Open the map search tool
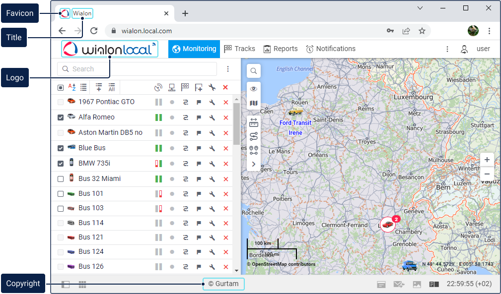 point(253,71)
